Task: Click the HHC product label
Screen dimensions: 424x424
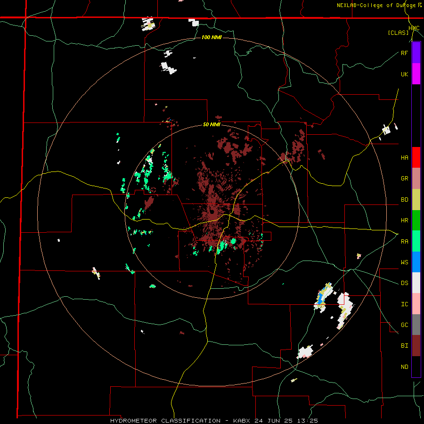Action: coord(414,28)
